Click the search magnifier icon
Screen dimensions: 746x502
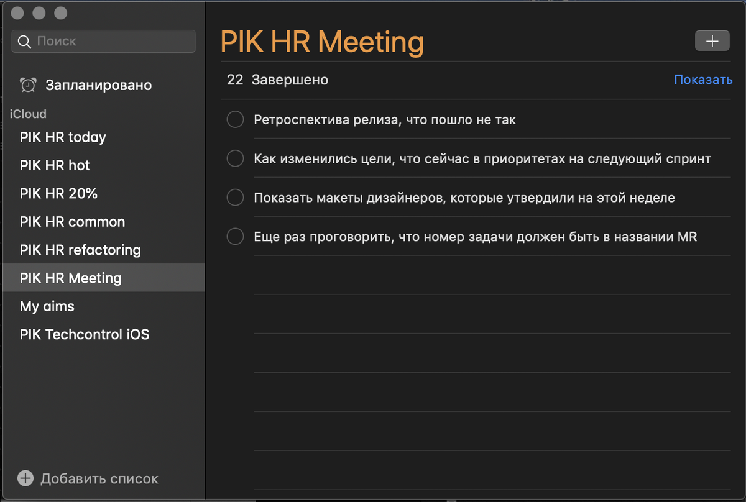[x=25, y=42]
